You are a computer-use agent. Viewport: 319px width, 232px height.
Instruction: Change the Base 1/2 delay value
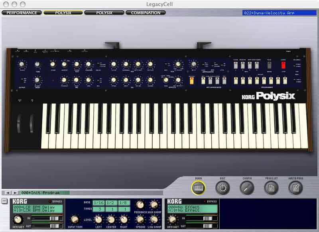point(111,203)
